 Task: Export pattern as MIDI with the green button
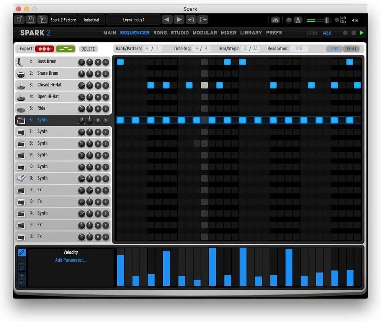tap(66, 49)
